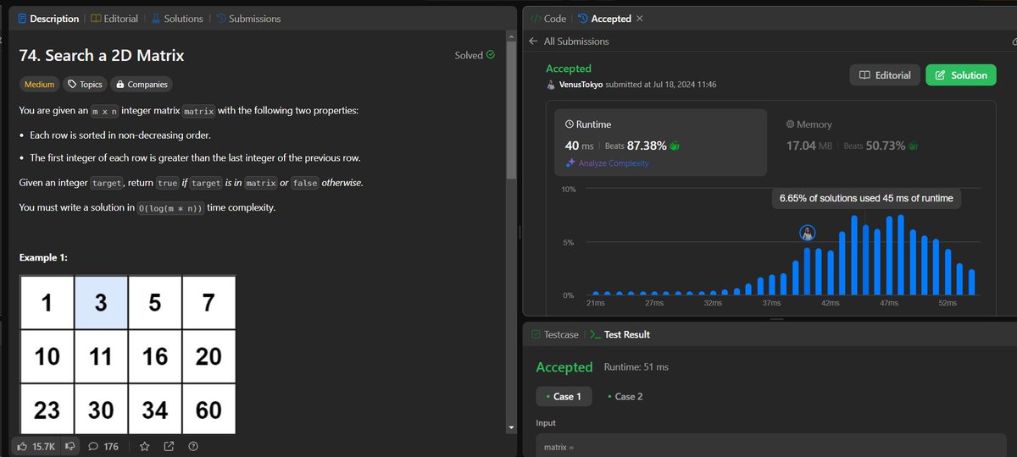This screenshot has width=1017, height=457.
Task: Click the help question-mark icon
Action: click(x=193, y=446)
